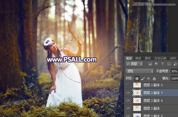This screenshot has height=117, width=178.
Task: Toggle lock position move icon
Action: tap(148, 78)
